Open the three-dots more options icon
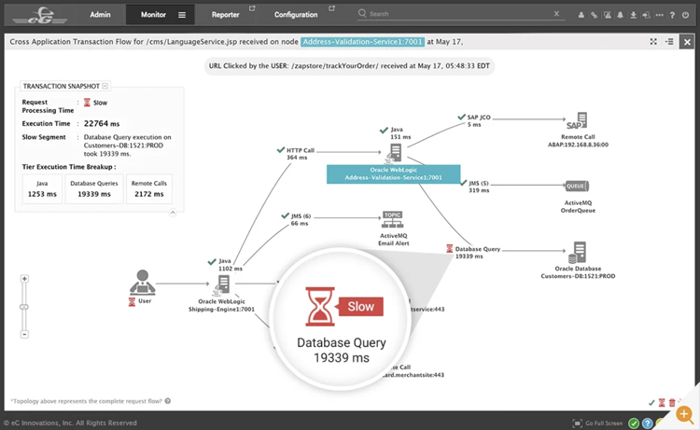 [659, 15]
